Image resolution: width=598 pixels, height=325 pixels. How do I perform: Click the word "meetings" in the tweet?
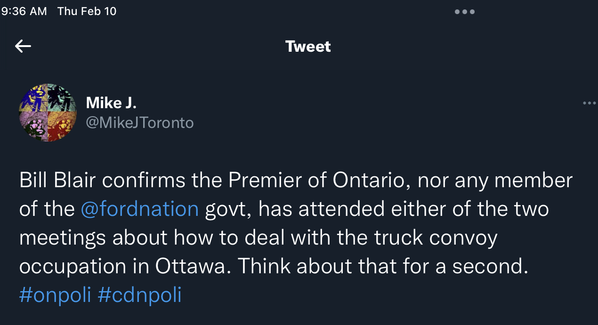(x=63, y=238)
